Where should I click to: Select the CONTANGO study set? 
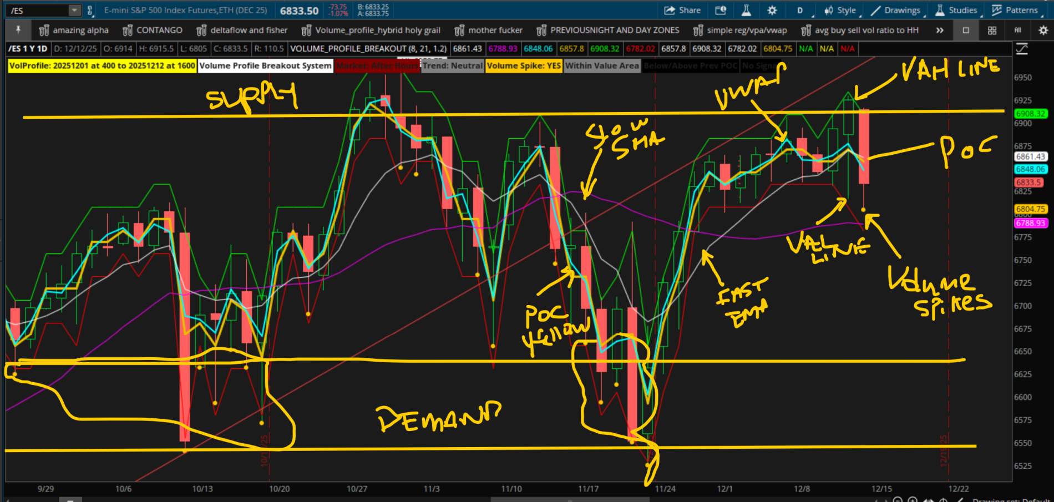point(153,30)
